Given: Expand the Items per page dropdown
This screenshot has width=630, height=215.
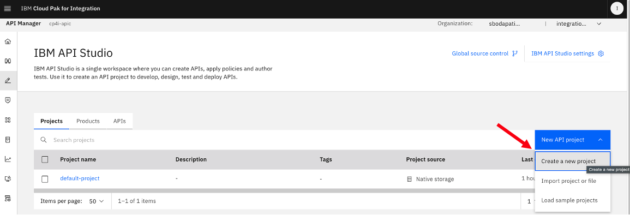Looking at the screenshot, I should (x=97, y=201).
